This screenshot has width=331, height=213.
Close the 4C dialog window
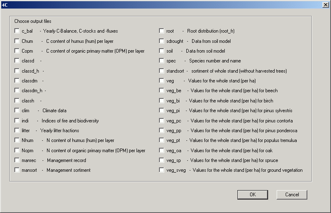point(325,4)
